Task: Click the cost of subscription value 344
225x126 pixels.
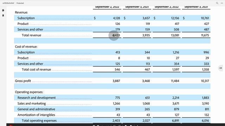Action: pos(147,52)
